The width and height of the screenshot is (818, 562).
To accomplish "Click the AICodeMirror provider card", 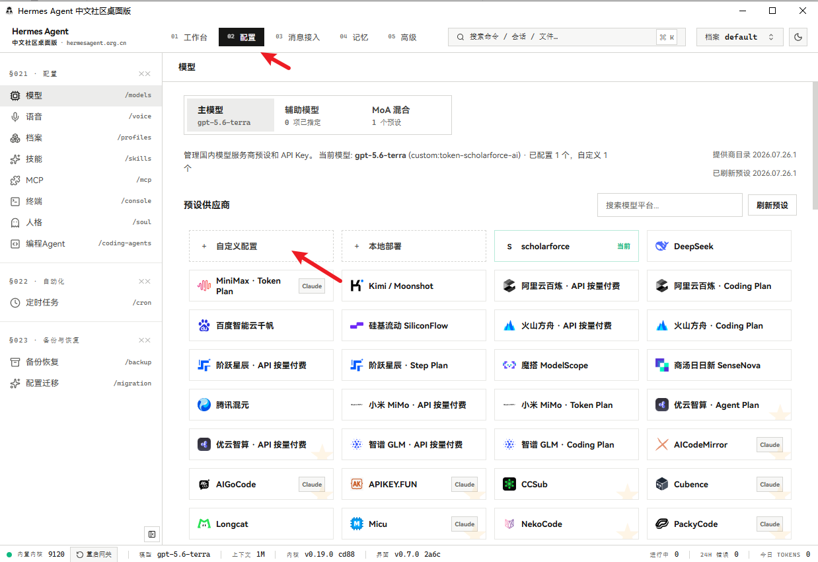I will (x=719, y=444).
